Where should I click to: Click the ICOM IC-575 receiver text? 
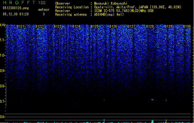click(124, 11)
